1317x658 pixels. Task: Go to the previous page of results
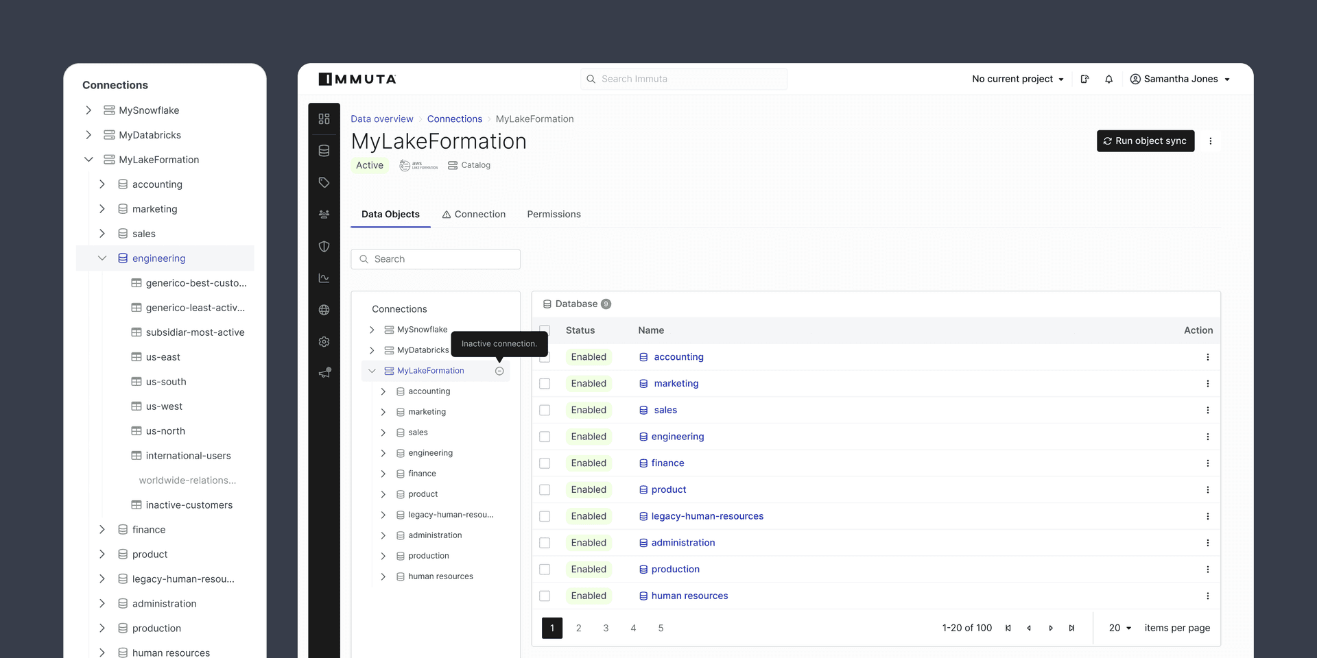pos(1029,628)
